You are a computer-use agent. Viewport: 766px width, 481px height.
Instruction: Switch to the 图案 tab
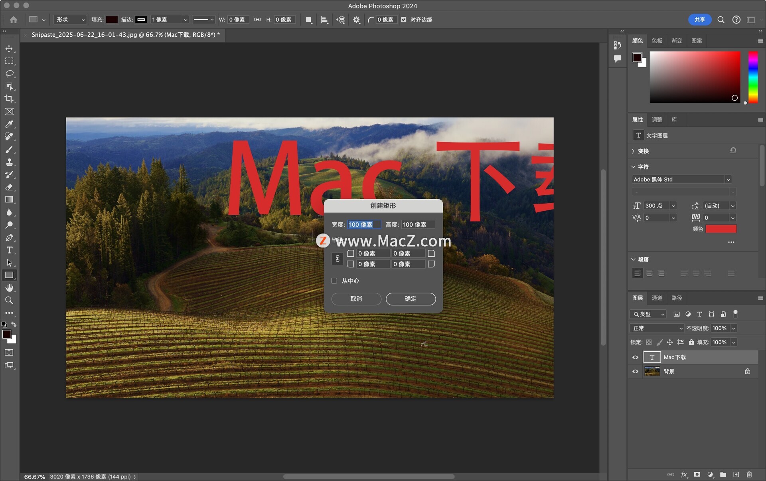(697, 41)
